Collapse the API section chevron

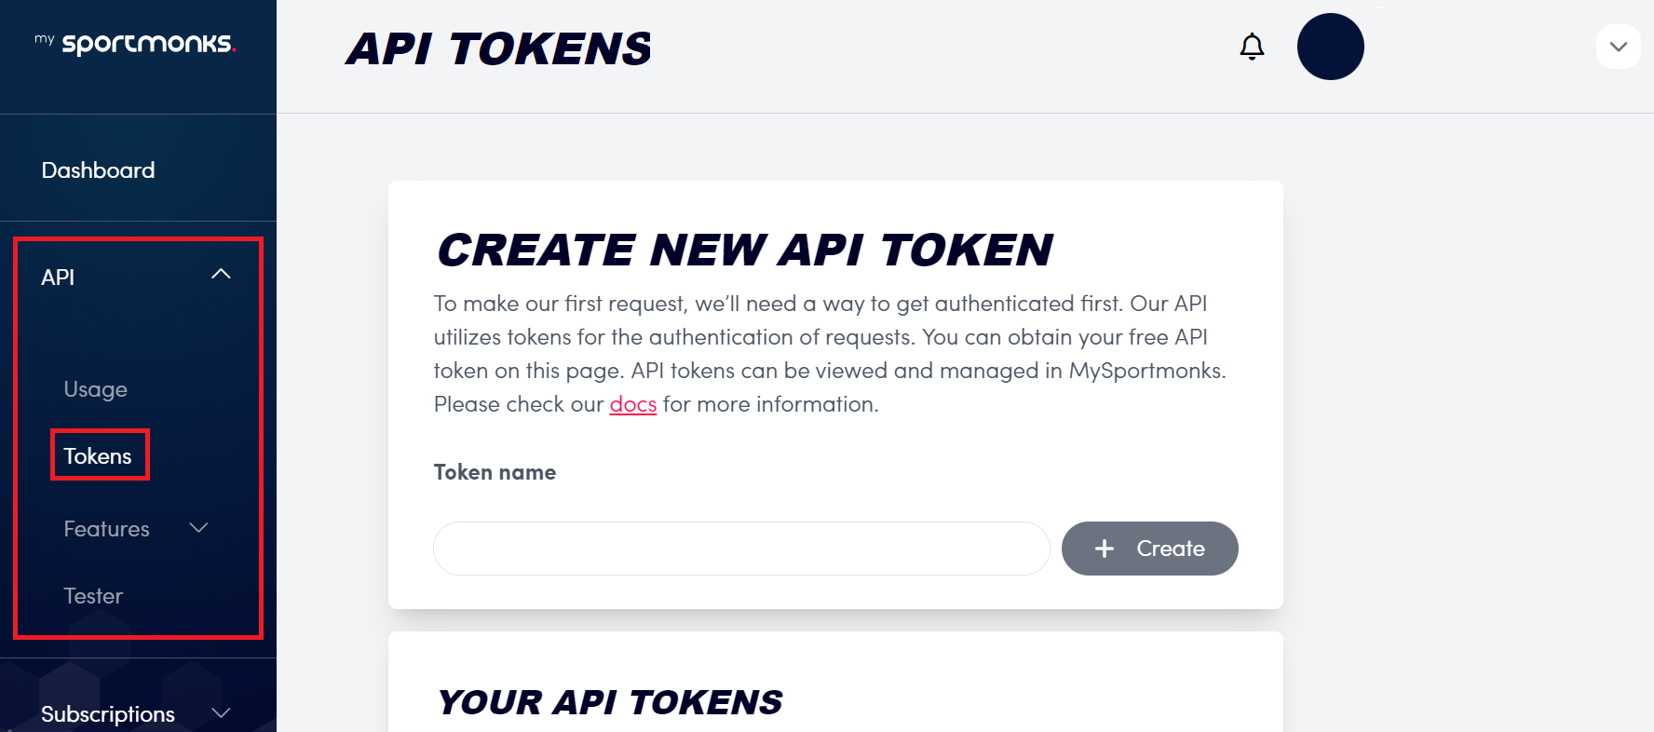[221, 275]
